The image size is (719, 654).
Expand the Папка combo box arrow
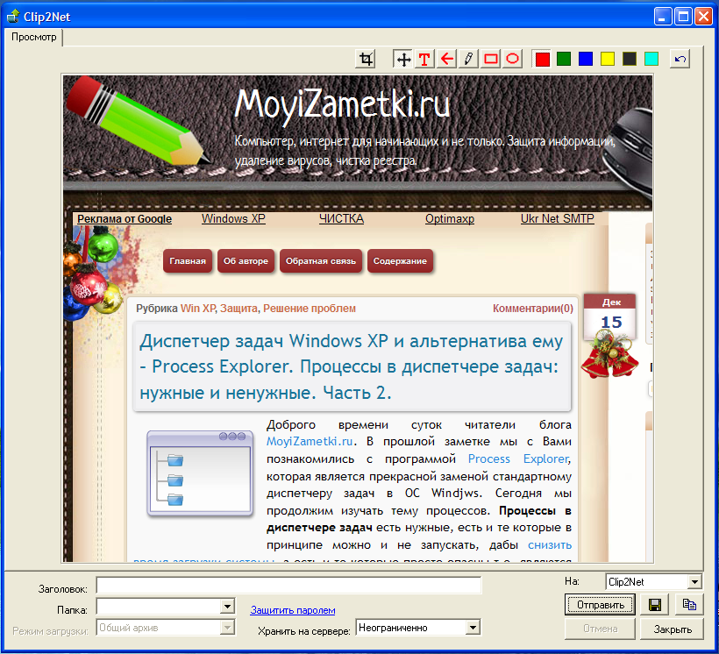coord(227,607)
